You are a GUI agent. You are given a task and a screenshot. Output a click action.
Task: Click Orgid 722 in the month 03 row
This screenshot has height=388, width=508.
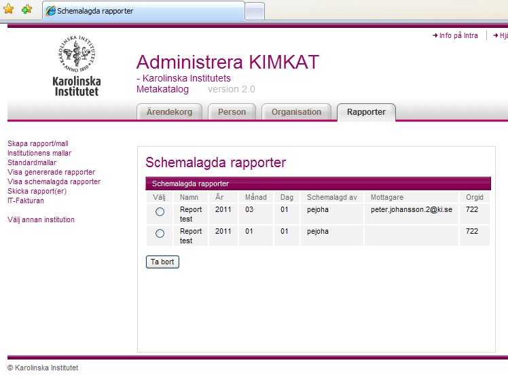coord(472,209)
